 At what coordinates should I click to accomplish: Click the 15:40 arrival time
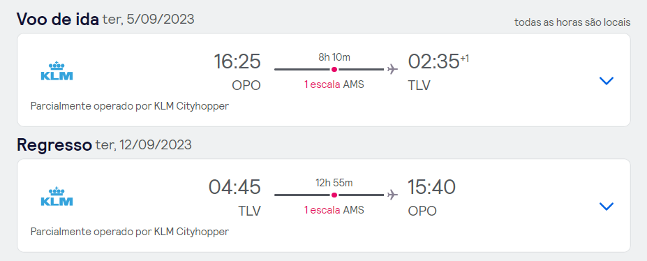point(431,187)
